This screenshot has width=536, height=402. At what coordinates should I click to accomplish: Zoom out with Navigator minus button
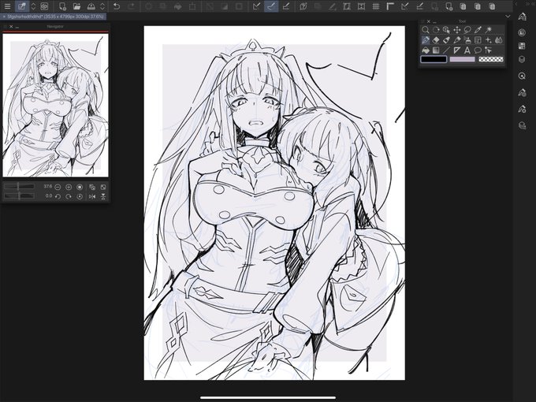(58, 187)
